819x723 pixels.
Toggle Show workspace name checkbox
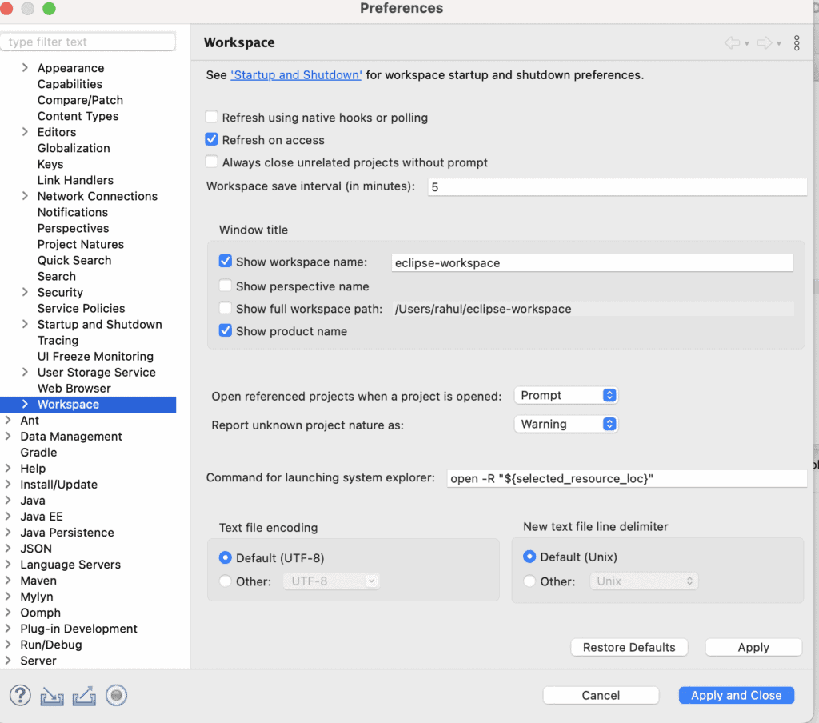[x=225, y=262]
